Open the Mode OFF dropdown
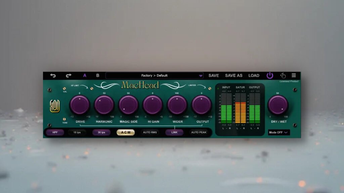This screenshot has width=344, height=193. click(279, 133)
